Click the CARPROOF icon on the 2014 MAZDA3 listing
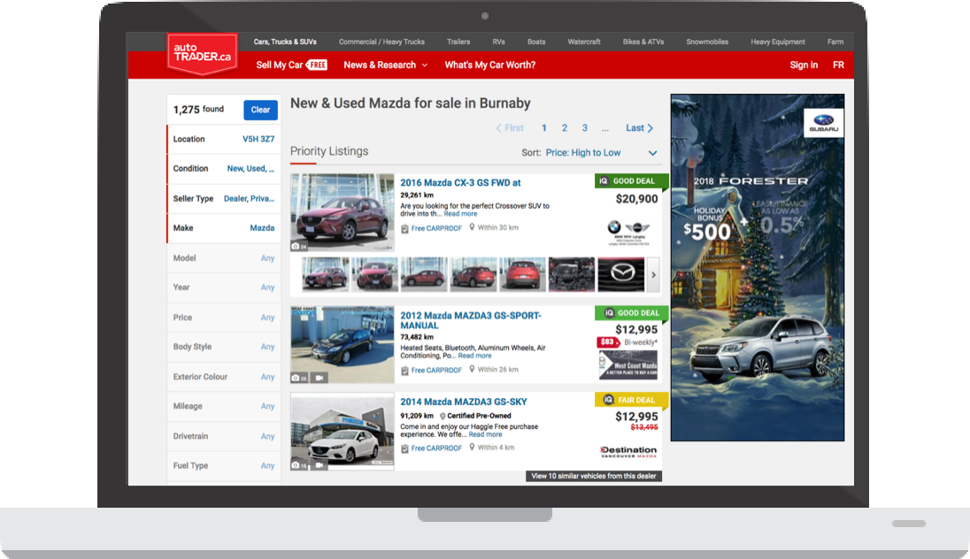The height and width of the screenshot is (559, 970). point(404,448)
